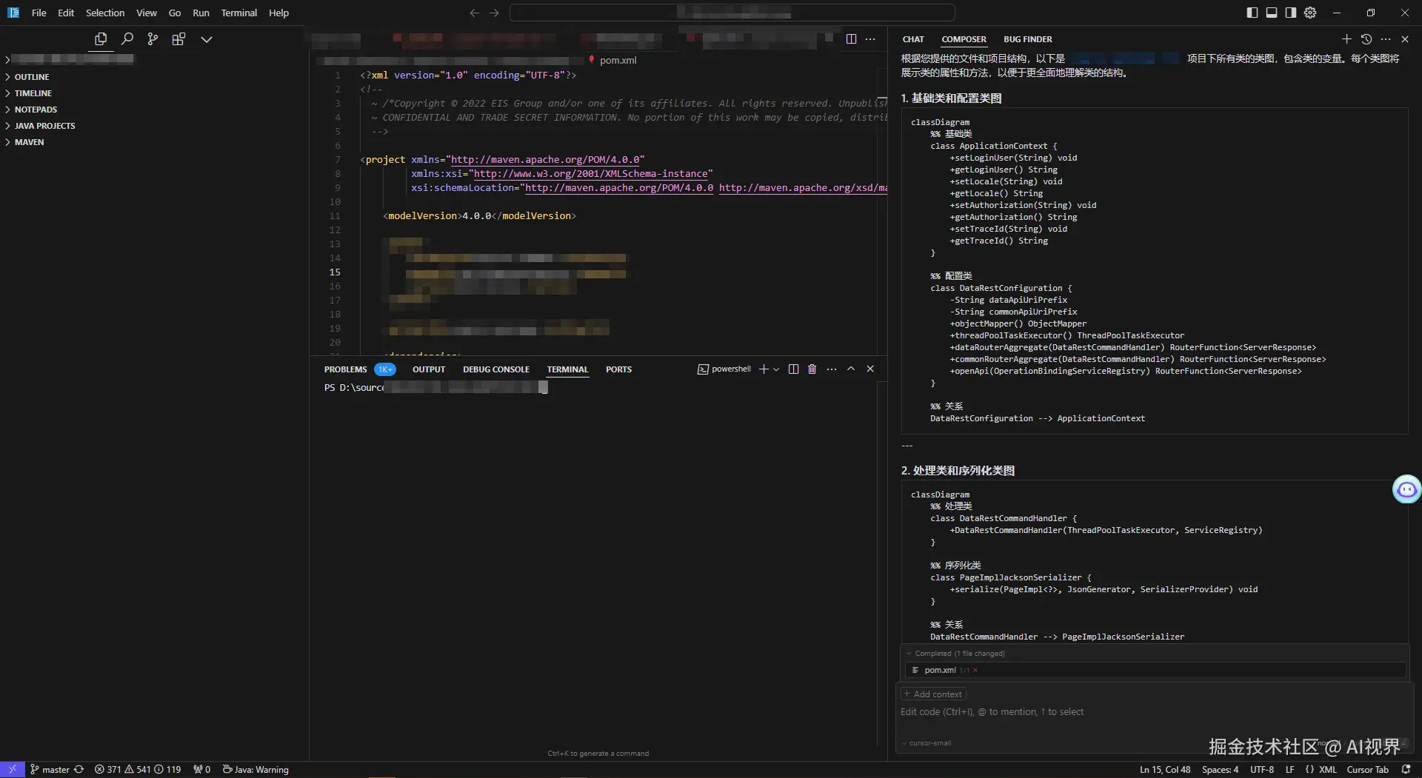Open the Source Control icon
Screen dimensions: 1422x778
pos(153,39)
